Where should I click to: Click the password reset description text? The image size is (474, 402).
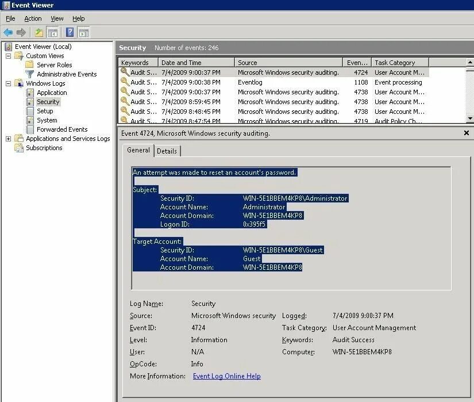click(214, 173)
